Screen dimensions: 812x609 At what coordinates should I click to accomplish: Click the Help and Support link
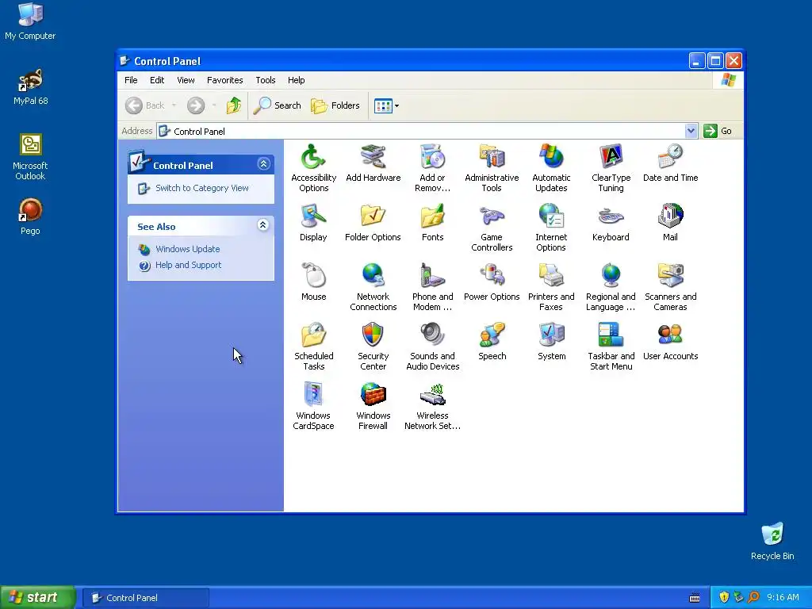(188, 265)
